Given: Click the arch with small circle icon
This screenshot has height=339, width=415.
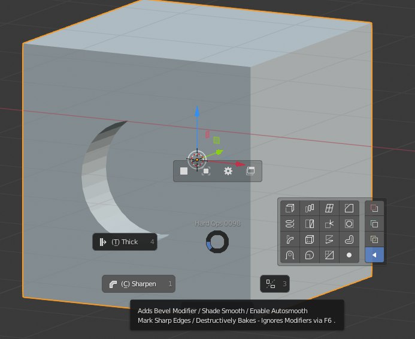Looking at the screenshot, I should click(x=290, y=255).
